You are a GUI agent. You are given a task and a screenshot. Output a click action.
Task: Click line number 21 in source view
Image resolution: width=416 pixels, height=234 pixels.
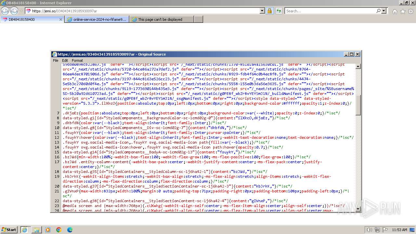coord(57,191)
